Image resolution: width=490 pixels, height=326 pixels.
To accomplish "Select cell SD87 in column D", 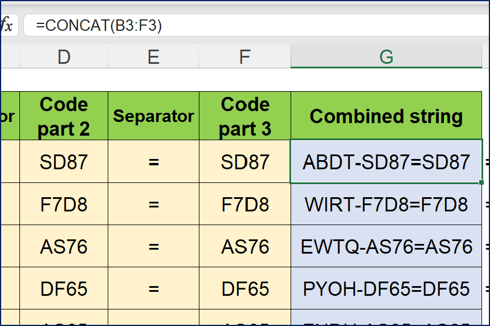I will tap(64, 162).
